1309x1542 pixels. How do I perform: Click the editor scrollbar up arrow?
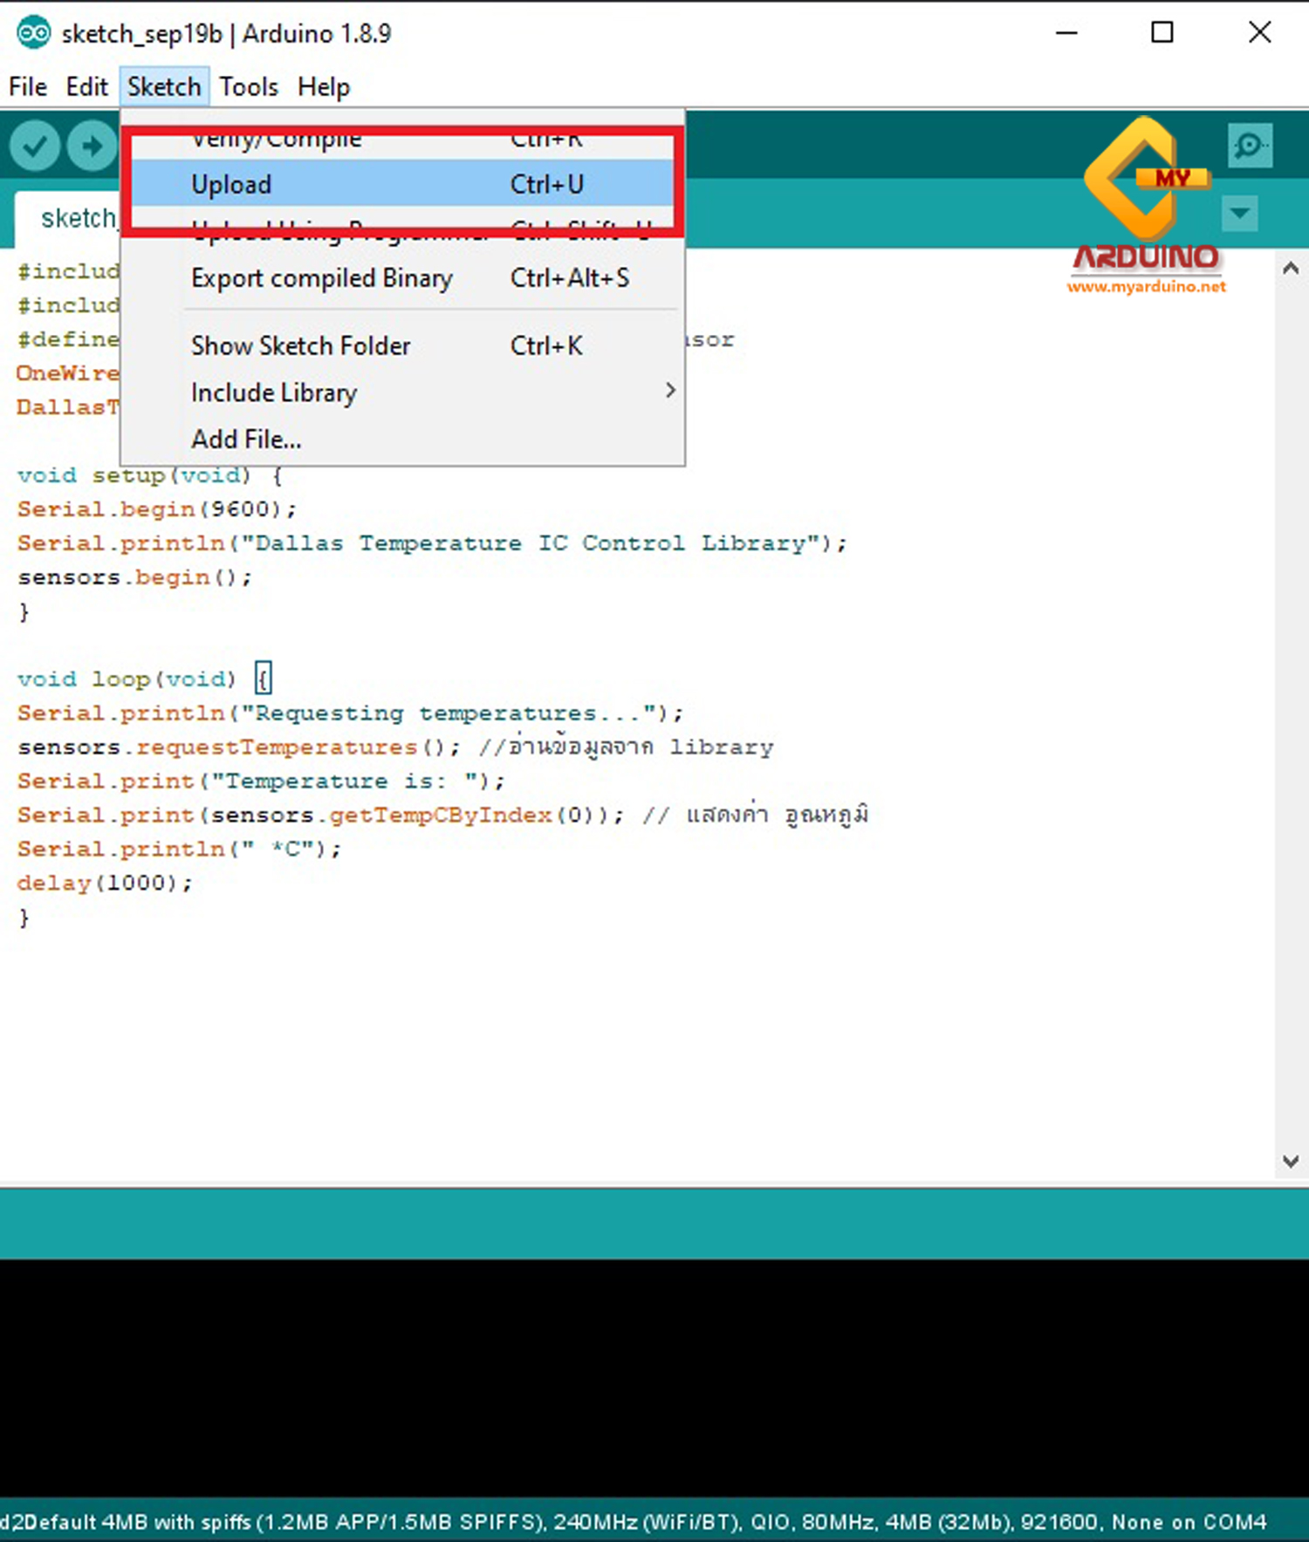point(1291,269)
